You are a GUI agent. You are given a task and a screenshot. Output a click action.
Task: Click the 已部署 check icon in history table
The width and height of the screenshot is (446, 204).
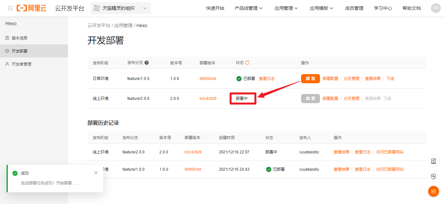[269, 169]
